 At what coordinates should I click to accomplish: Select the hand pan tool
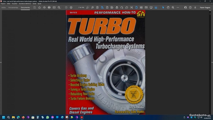pos(168,7)
